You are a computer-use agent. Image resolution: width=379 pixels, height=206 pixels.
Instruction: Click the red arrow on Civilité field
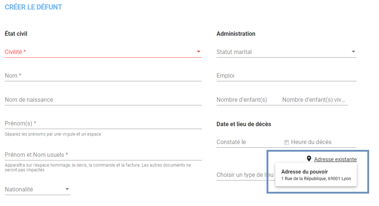tap(198, 52)
